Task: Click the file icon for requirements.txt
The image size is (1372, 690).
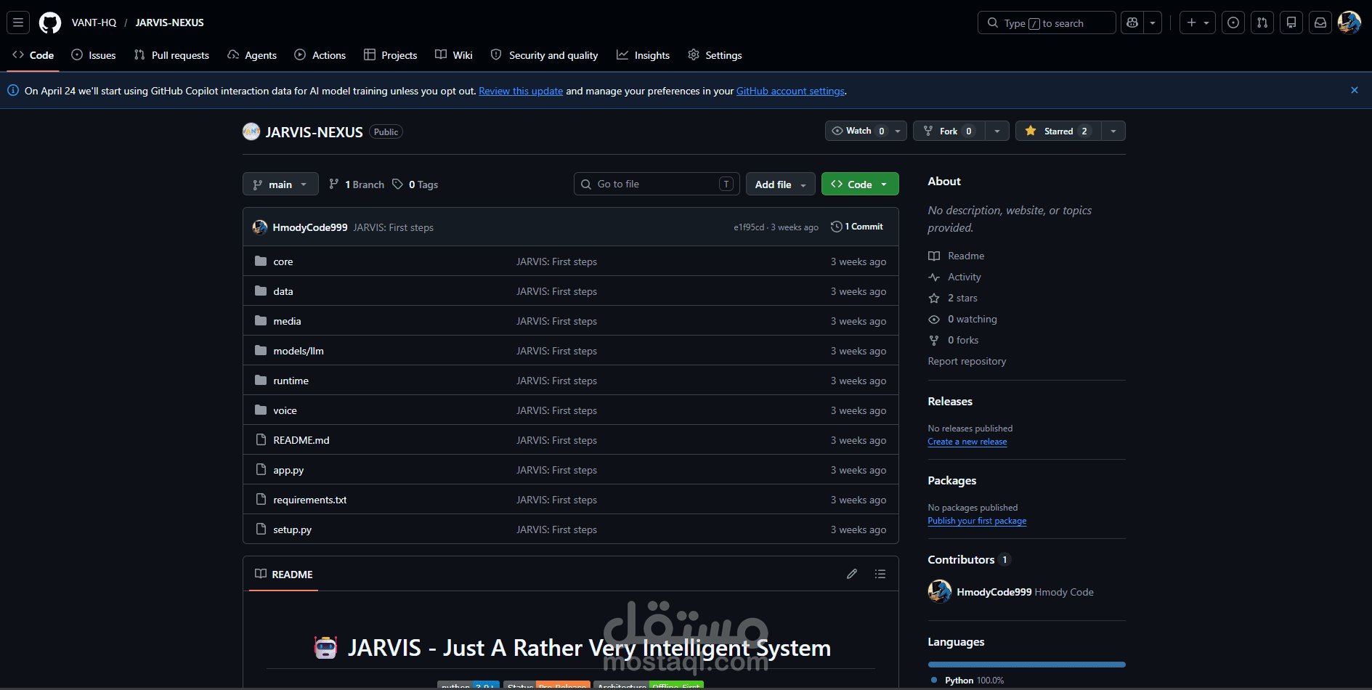Action: (x=261, y=499)
